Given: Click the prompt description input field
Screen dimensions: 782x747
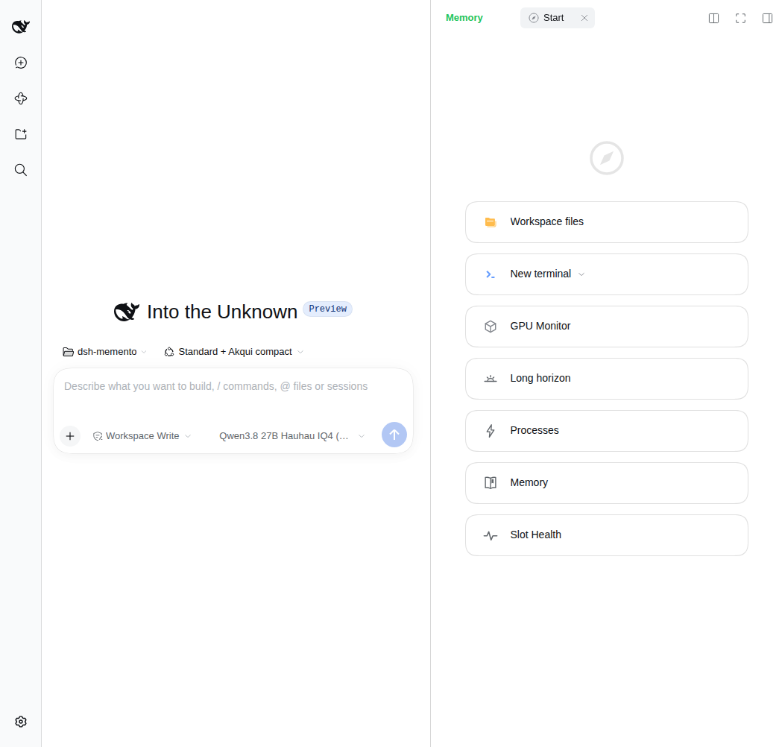Looking at the screenshot, I should [x=233, y=394].
